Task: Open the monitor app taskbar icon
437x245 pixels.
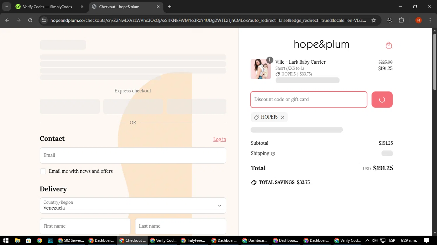Action: tap(50, 240)
